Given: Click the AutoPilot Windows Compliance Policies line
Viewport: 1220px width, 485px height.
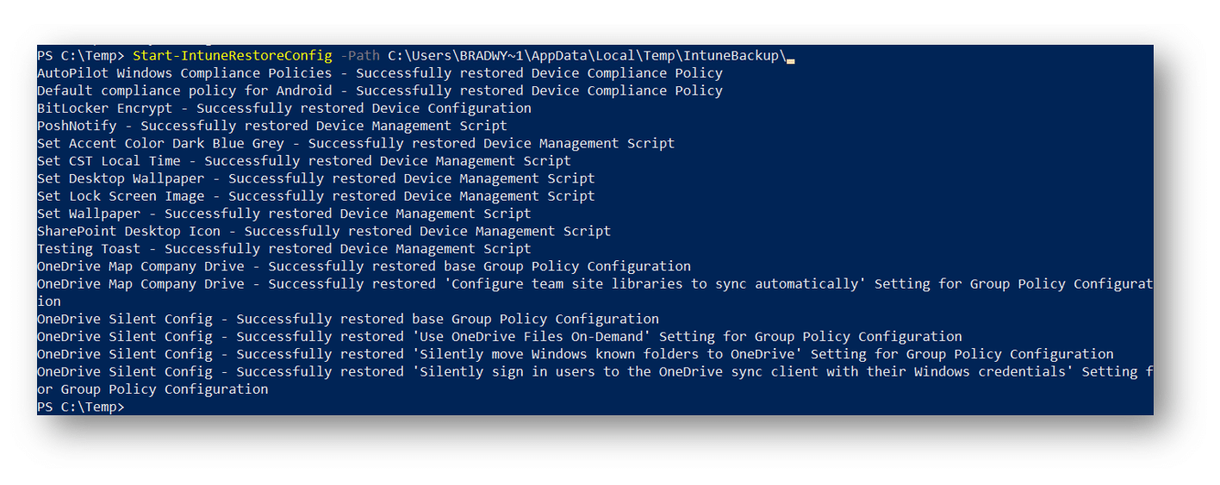Looking at the screenshot, I should coord(380,73).
